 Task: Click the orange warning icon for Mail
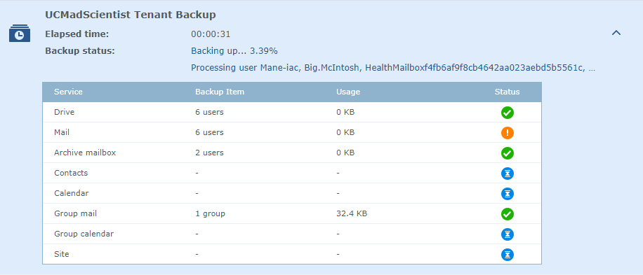tap(508, 133)
